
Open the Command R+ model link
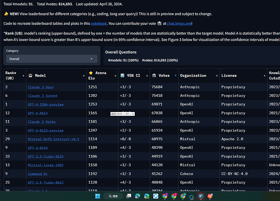[38, 174]
